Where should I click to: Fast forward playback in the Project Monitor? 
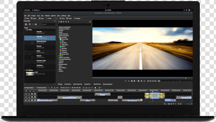(138, 81)
